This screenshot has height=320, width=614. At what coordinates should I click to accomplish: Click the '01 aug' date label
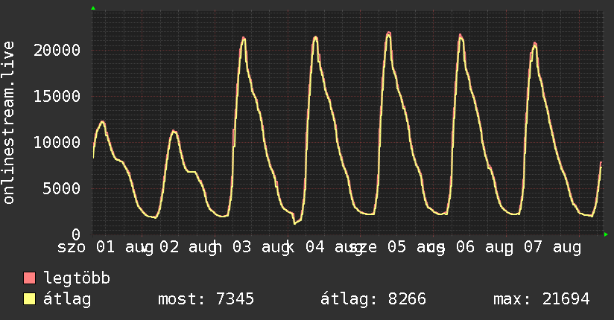(x=124, y=247)
